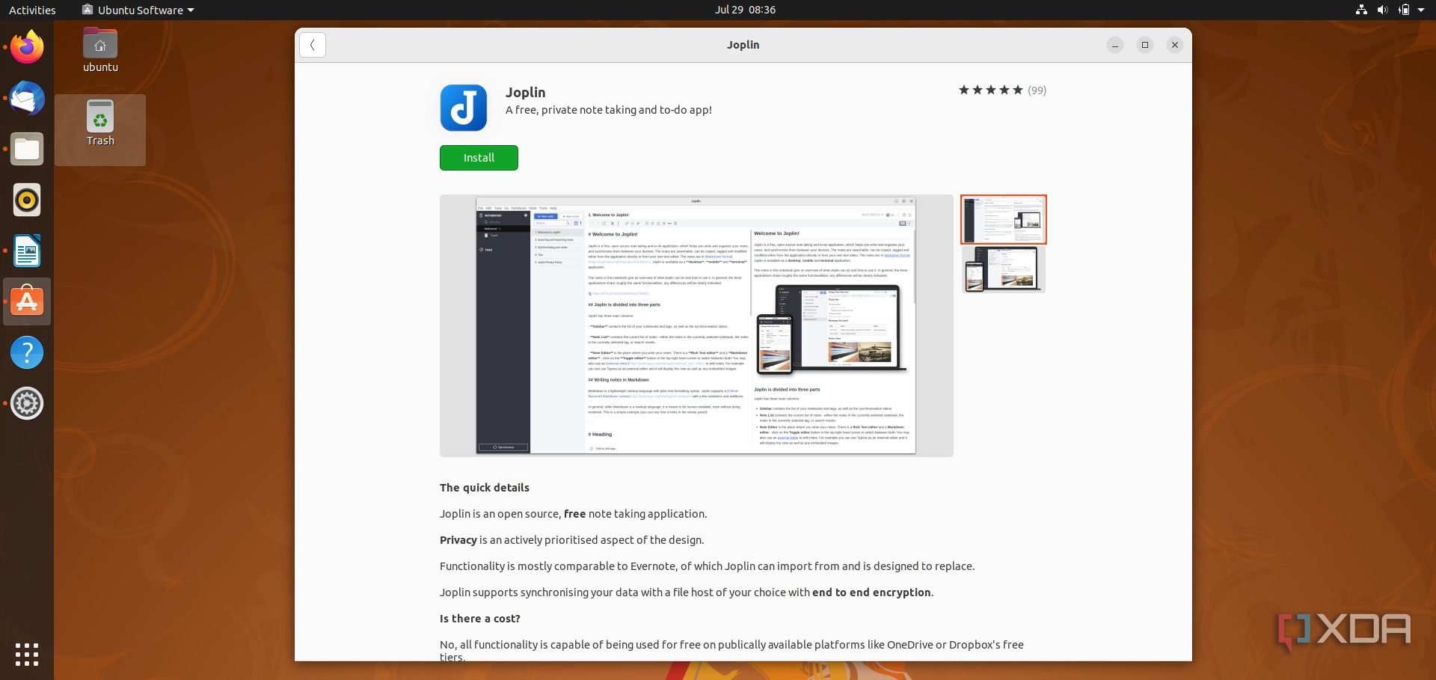
Task: Click the sentence 'Joplin is an open source, free note taking application.'
Action: click(x=574, y=514)
